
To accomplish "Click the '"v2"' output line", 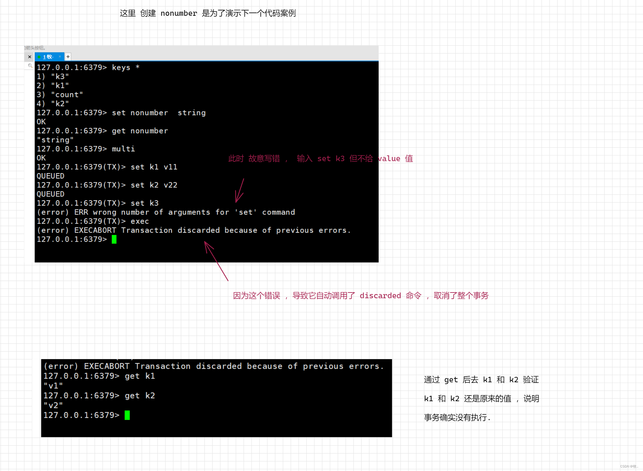I will (x=53, y=405).
